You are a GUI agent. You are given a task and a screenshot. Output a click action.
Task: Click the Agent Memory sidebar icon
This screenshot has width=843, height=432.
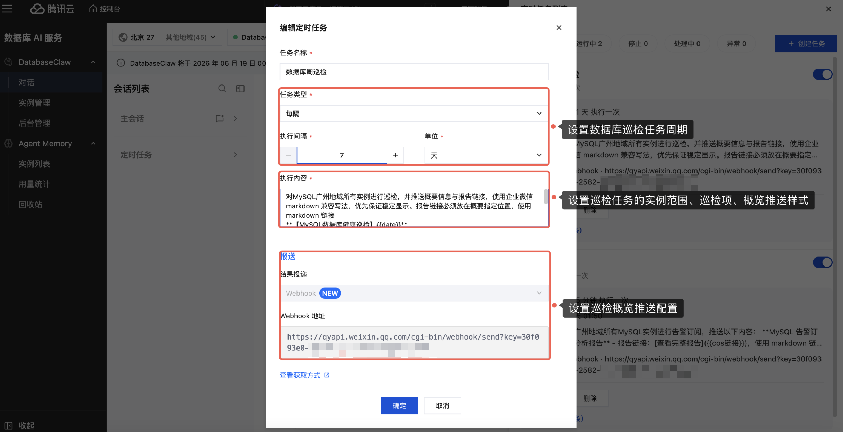click(8, 143)
